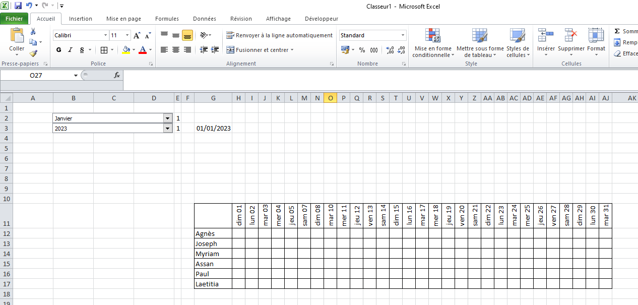
Task: Select cell containing 01/01/2023
Action: coord(213,128)
